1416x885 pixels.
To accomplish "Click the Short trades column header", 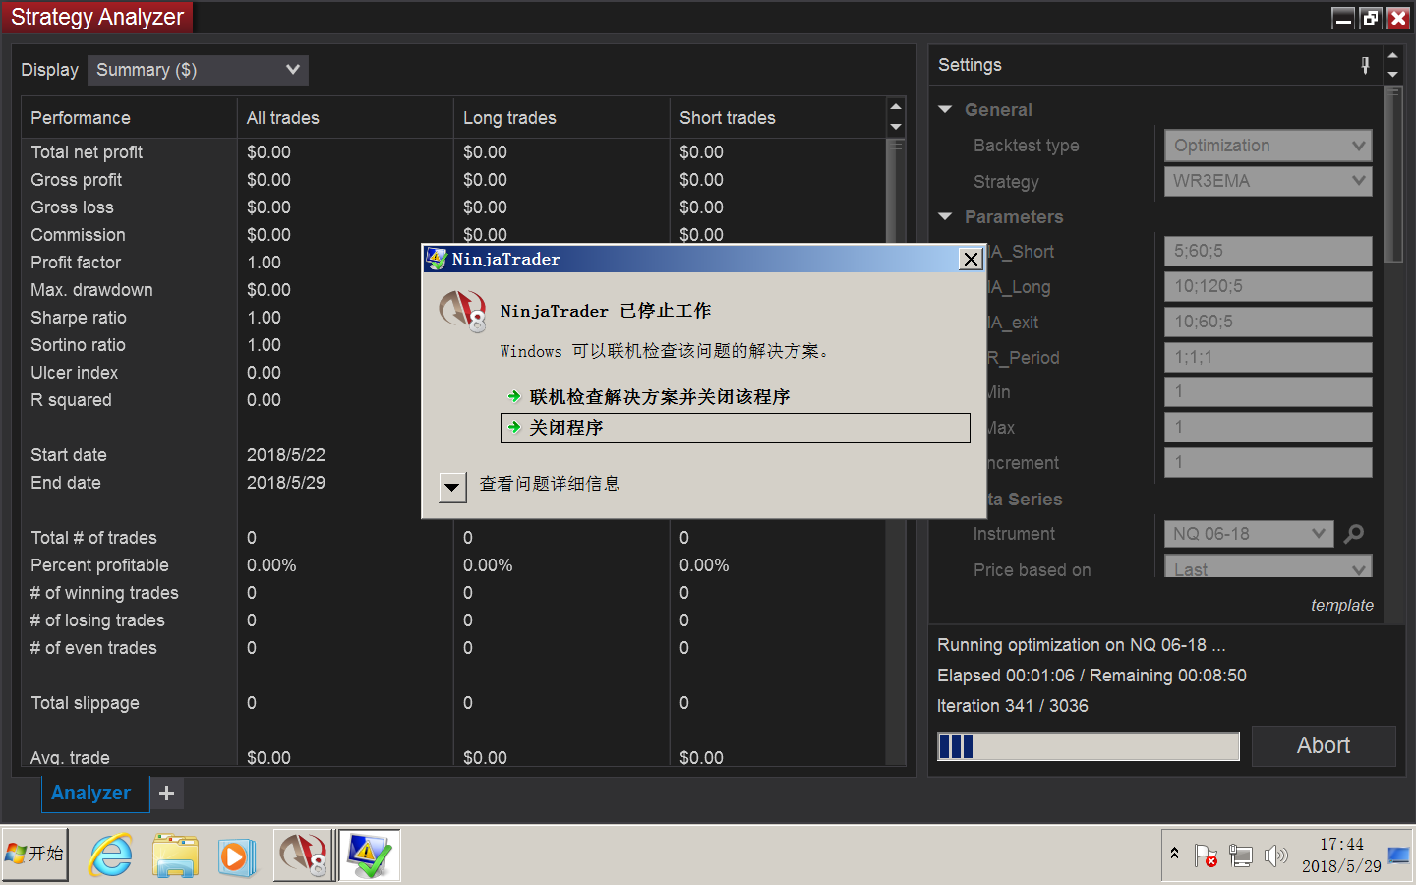I will point(778,118).
